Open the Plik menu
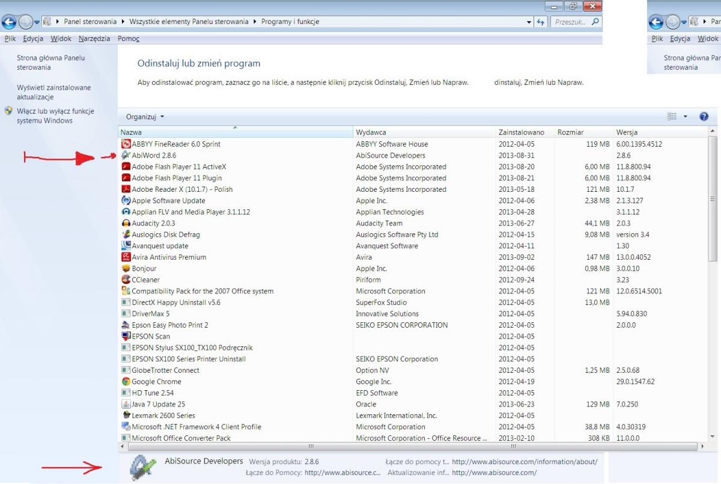721x484 pixels. pos(10,38)
